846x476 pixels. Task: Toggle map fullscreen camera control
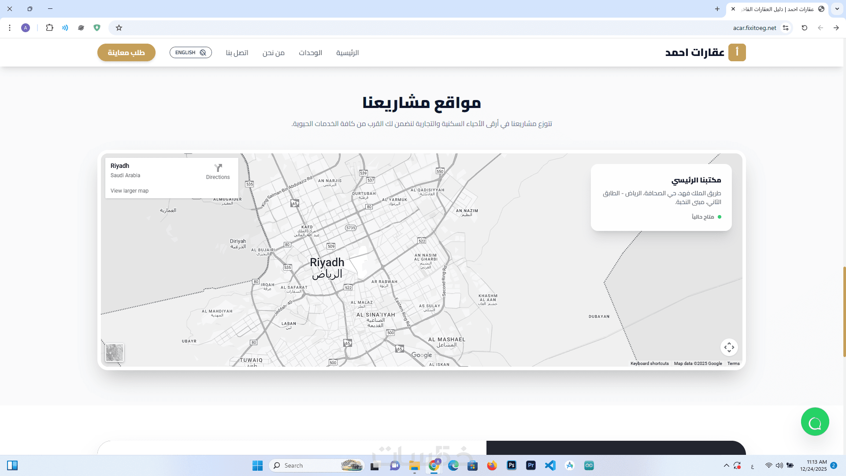point(729,347)
